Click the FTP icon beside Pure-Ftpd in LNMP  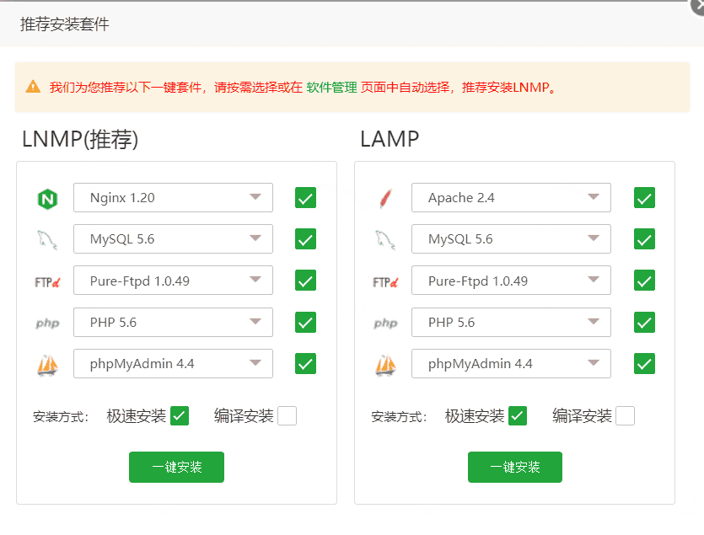tap(47, 281)
